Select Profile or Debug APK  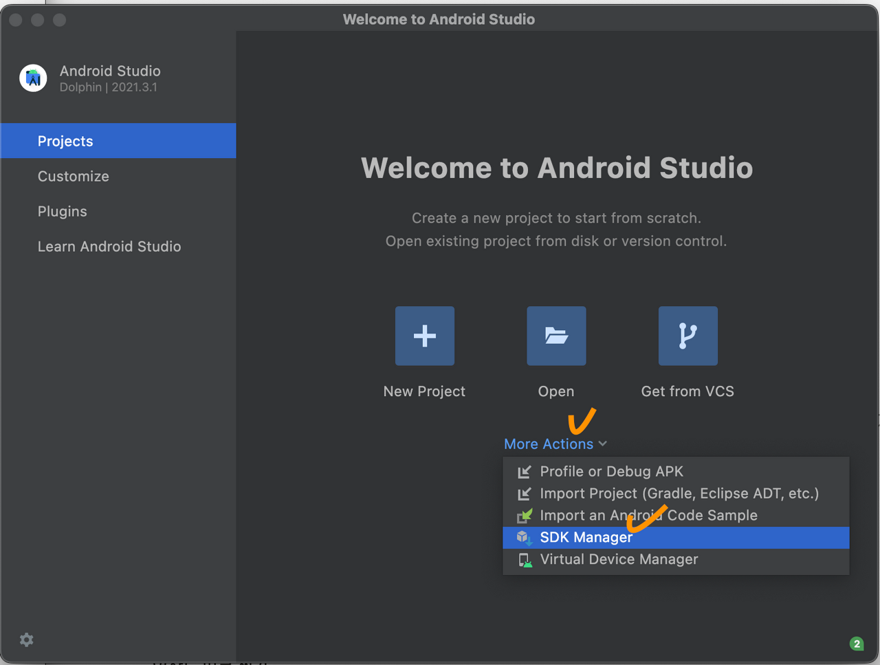pos(676,472)
